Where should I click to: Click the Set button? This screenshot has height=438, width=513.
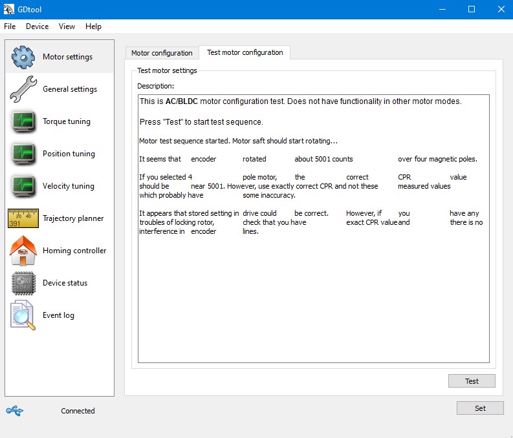pos(480,408)
